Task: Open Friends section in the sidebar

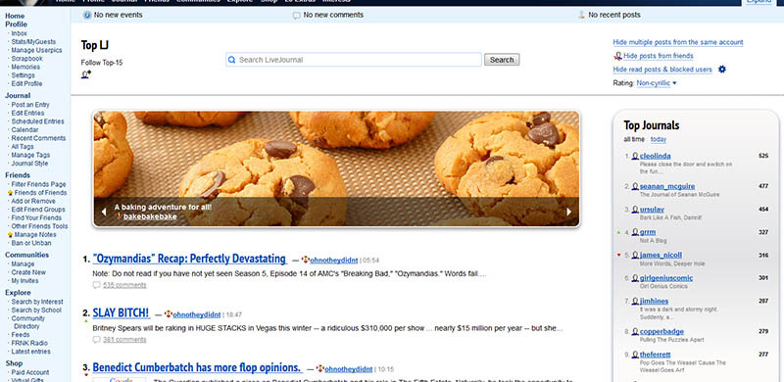Action: (x=18, y=175)
